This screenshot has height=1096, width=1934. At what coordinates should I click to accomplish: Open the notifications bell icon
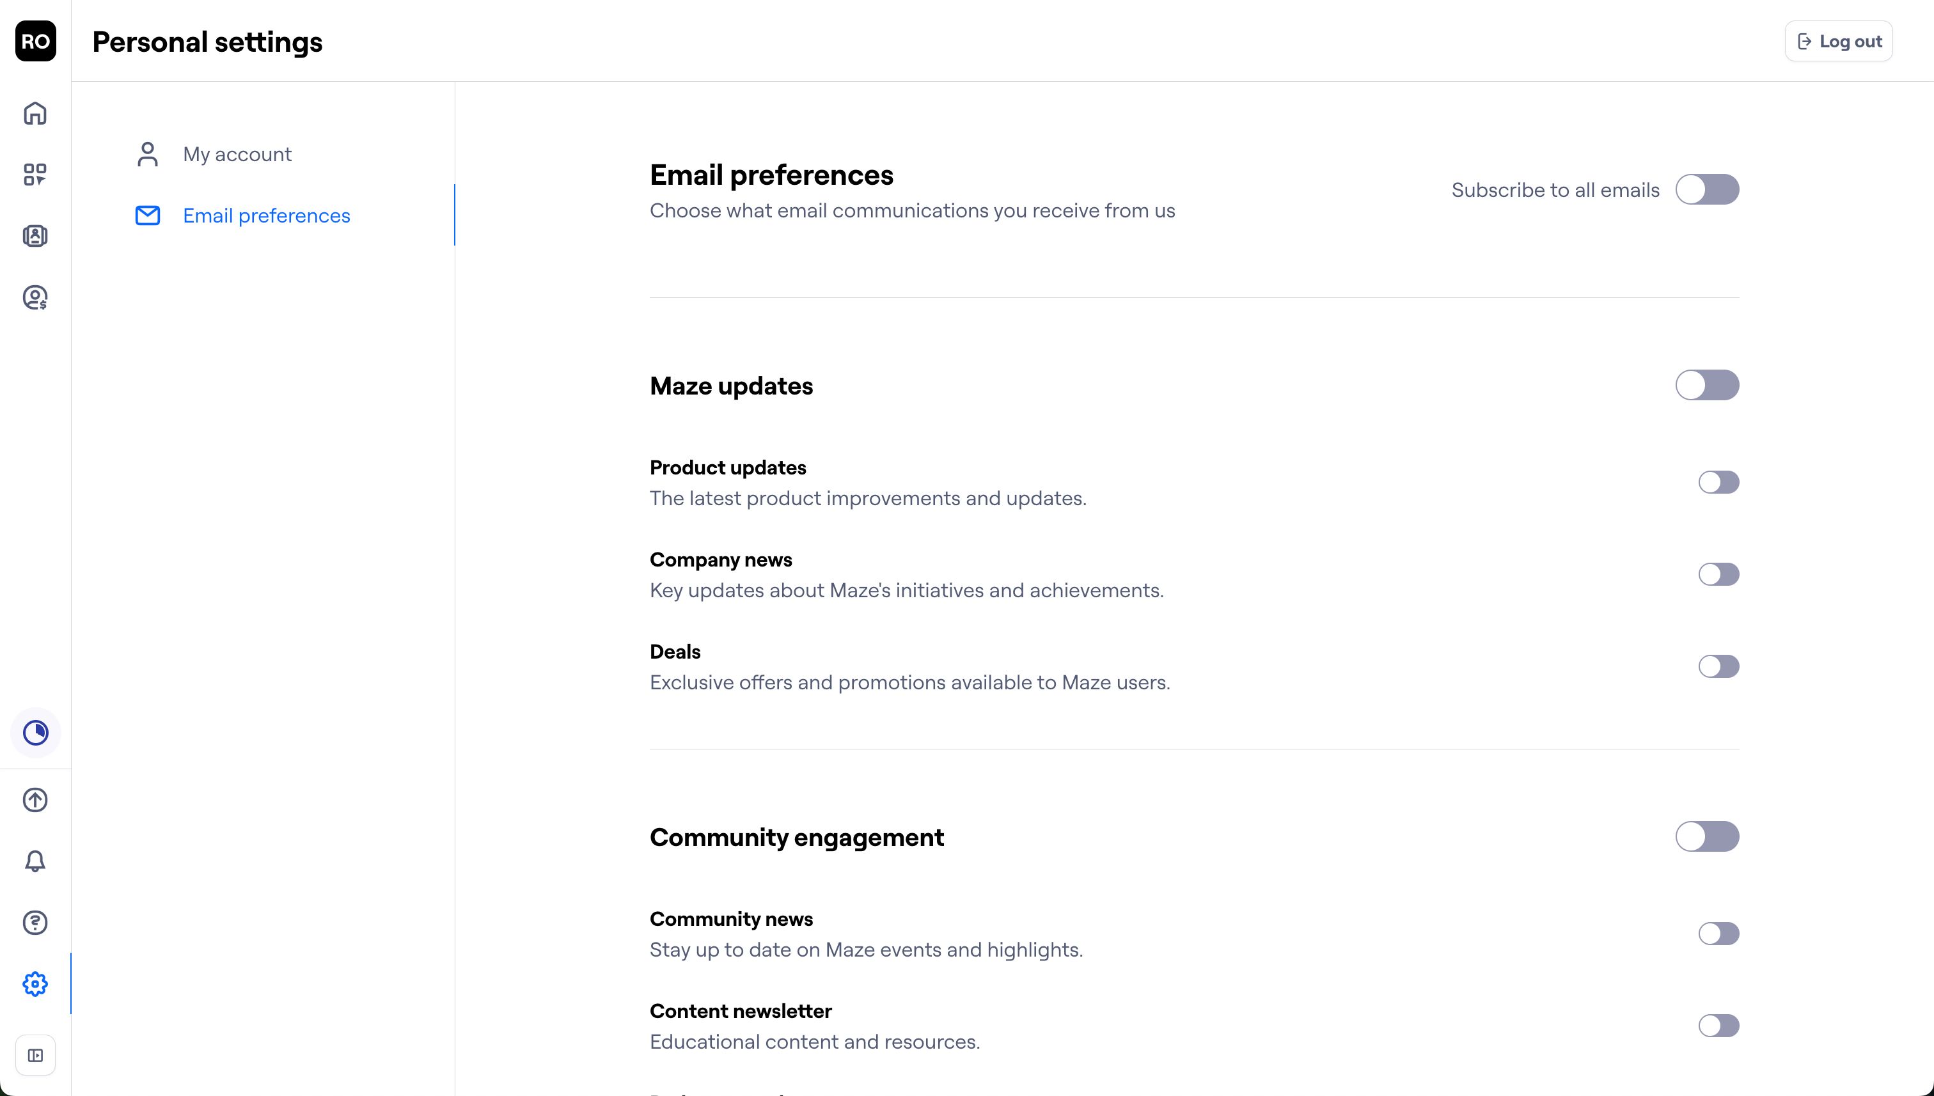pyautogui.click(x=35, y=861)
